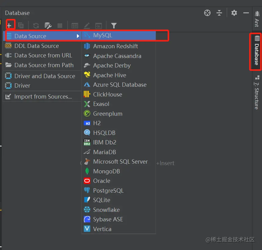The image size is (262, 250).
Task: Open the Ant side tool window
Action: [257, 19]
